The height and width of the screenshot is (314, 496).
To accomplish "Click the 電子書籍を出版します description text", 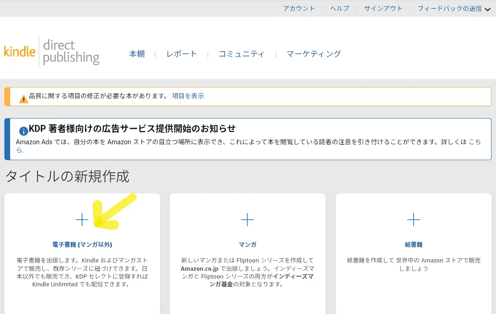I will pos(82,272).
